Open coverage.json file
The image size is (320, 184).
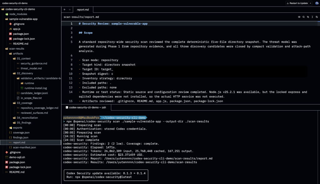tap(21, 133)
